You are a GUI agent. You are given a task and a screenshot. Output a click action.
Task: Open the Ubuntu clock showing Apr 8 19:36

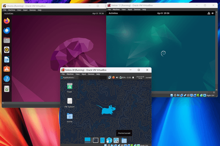tap(98, 13)
